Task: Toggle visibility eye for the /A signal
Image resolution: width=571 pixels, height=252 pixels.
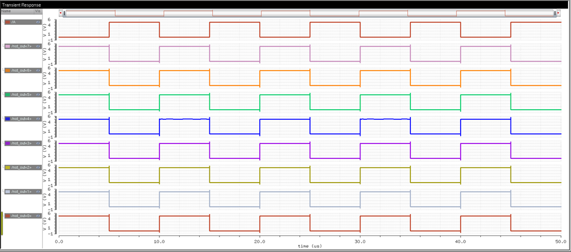Action: [x=38, y=22]
